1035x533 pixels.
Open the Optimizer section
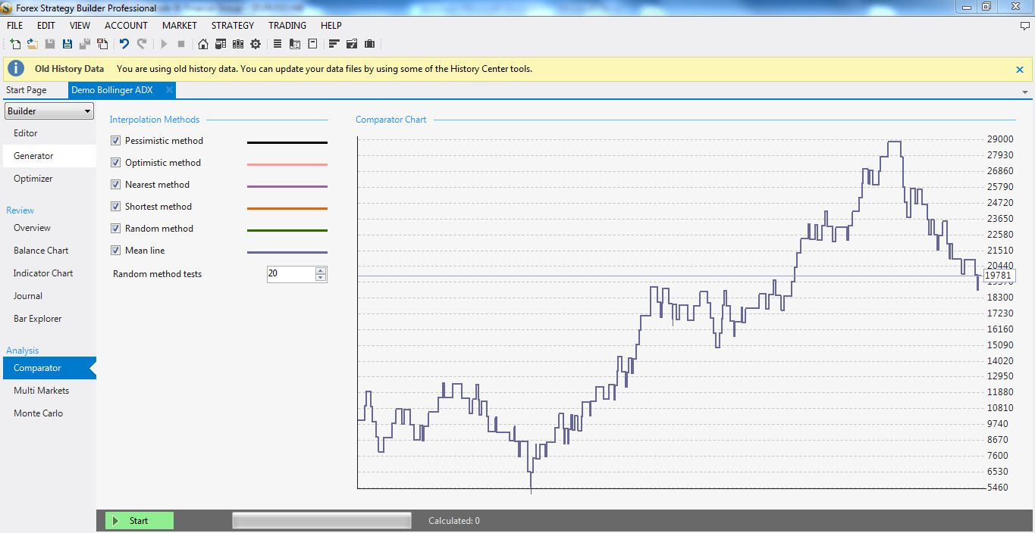49,179
